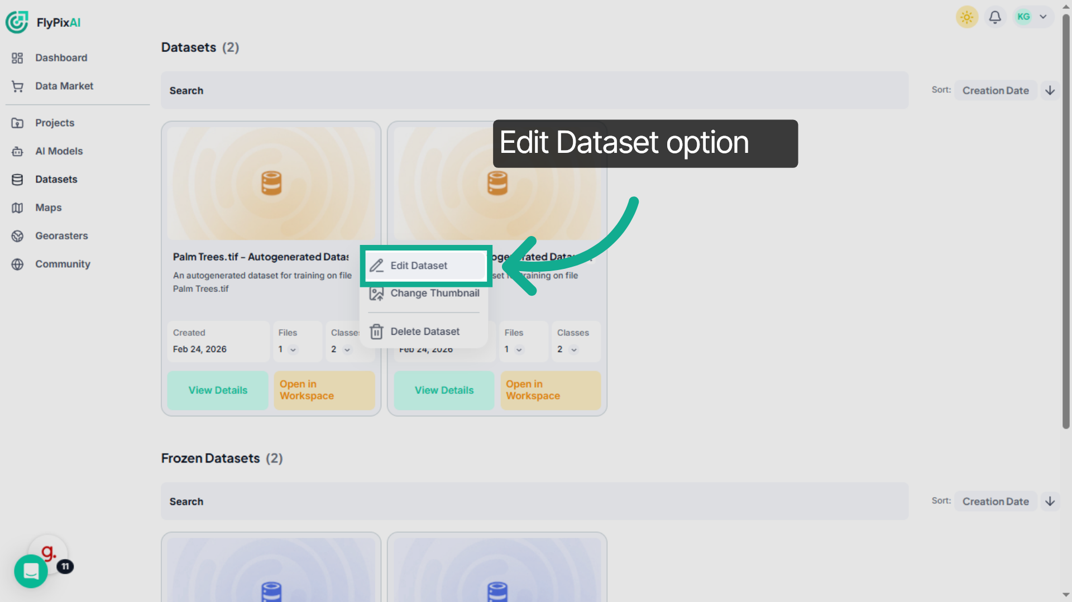Click View Details on second dataset card
The width and height of the screenshot is (1072, 602).
pyautogui.click(x=444, y=391)
